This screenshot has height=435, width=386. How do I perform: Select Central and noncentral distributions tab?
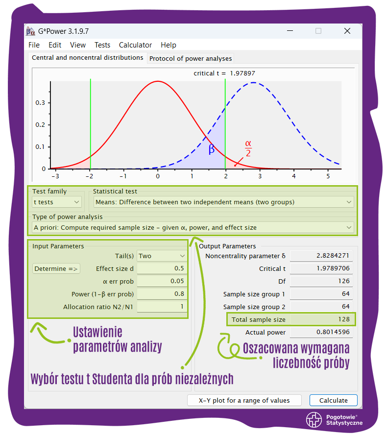(x=87, y=58)
